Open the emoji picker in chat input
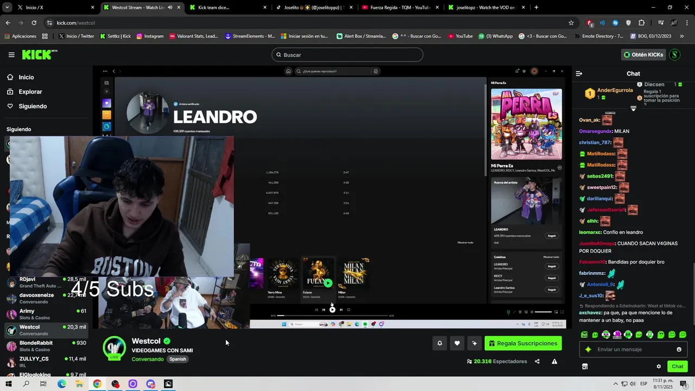 pyautogui.click(x=679, y=349)
